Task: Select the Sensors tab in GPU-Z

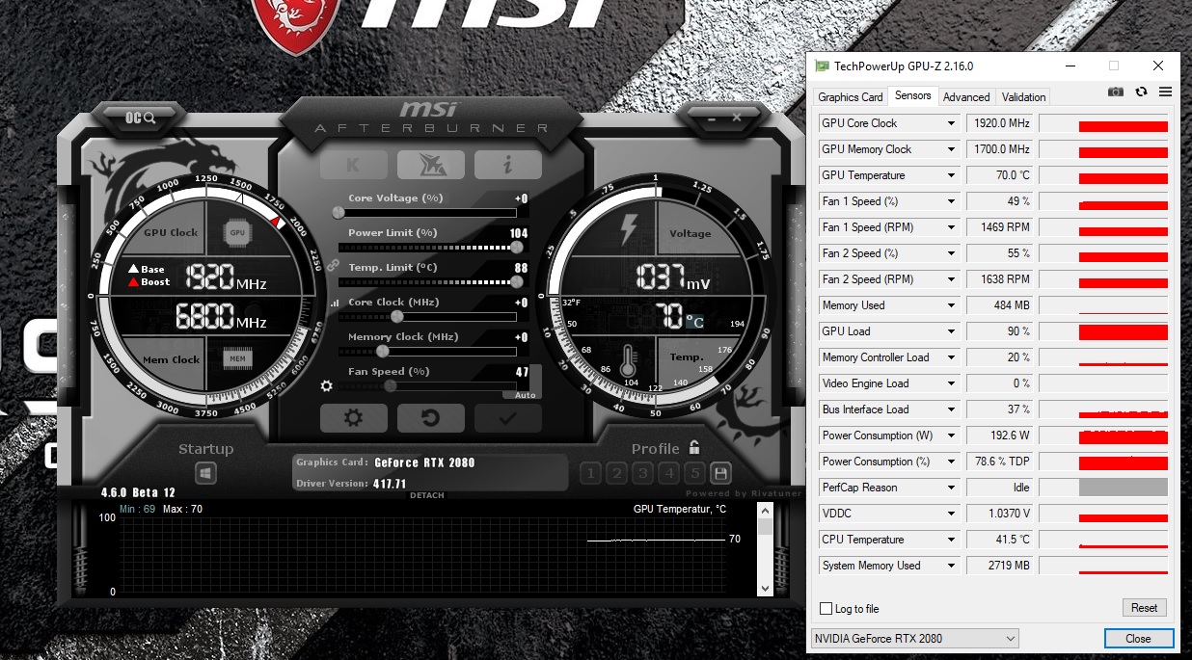Action: click(x=912, y=95)
